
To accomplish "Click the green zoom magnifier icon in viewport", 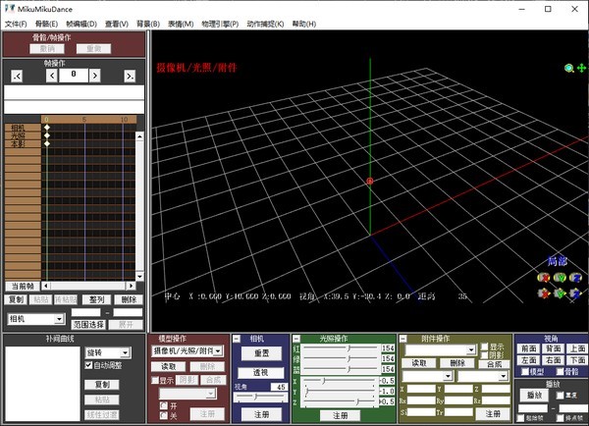I will 568,69.
